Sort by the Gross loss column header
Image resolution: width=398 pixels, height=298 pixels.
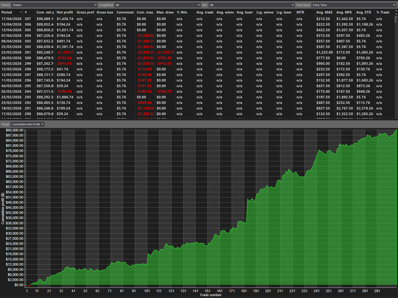[x=105, y=12]
